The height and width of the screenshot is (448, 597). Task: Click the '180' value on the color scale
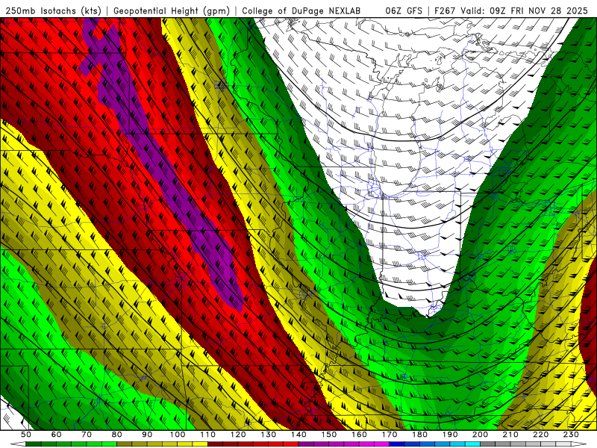click(x=419, y=435)
